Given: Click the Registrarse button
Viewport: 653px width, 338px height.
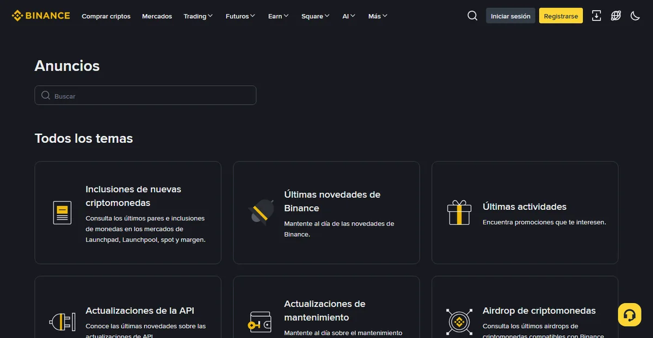Looking at the screenshot, I should [x=561, y=16].
